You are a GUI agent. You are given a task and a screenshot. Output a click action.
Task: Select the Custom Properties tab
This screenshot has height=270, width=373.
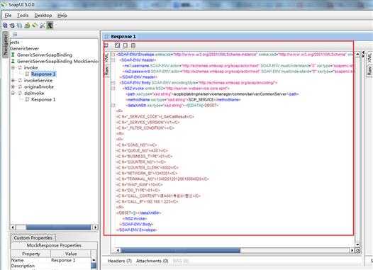pyautogui.click(x=33, y=238)
